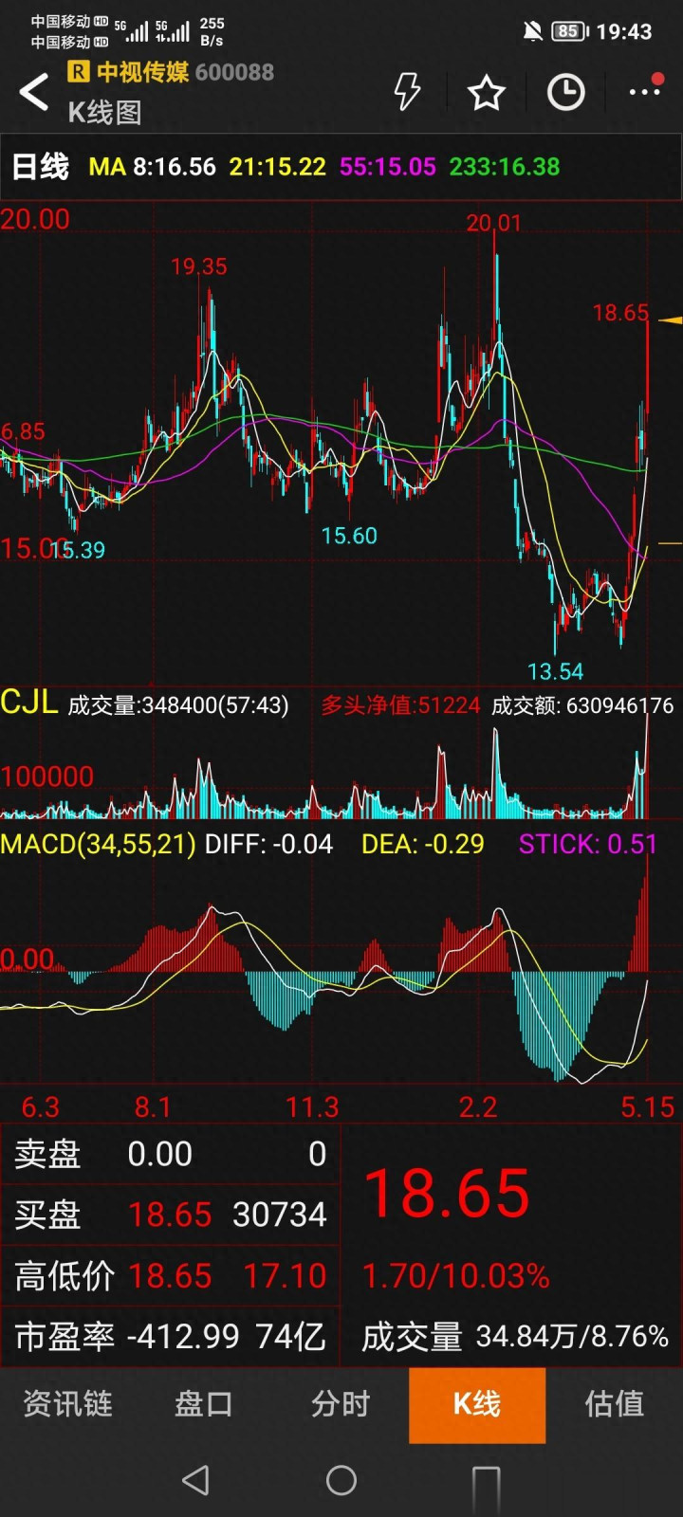Tap the 100000 volume axis label
683x1517 pixels.
coord(47,777)
